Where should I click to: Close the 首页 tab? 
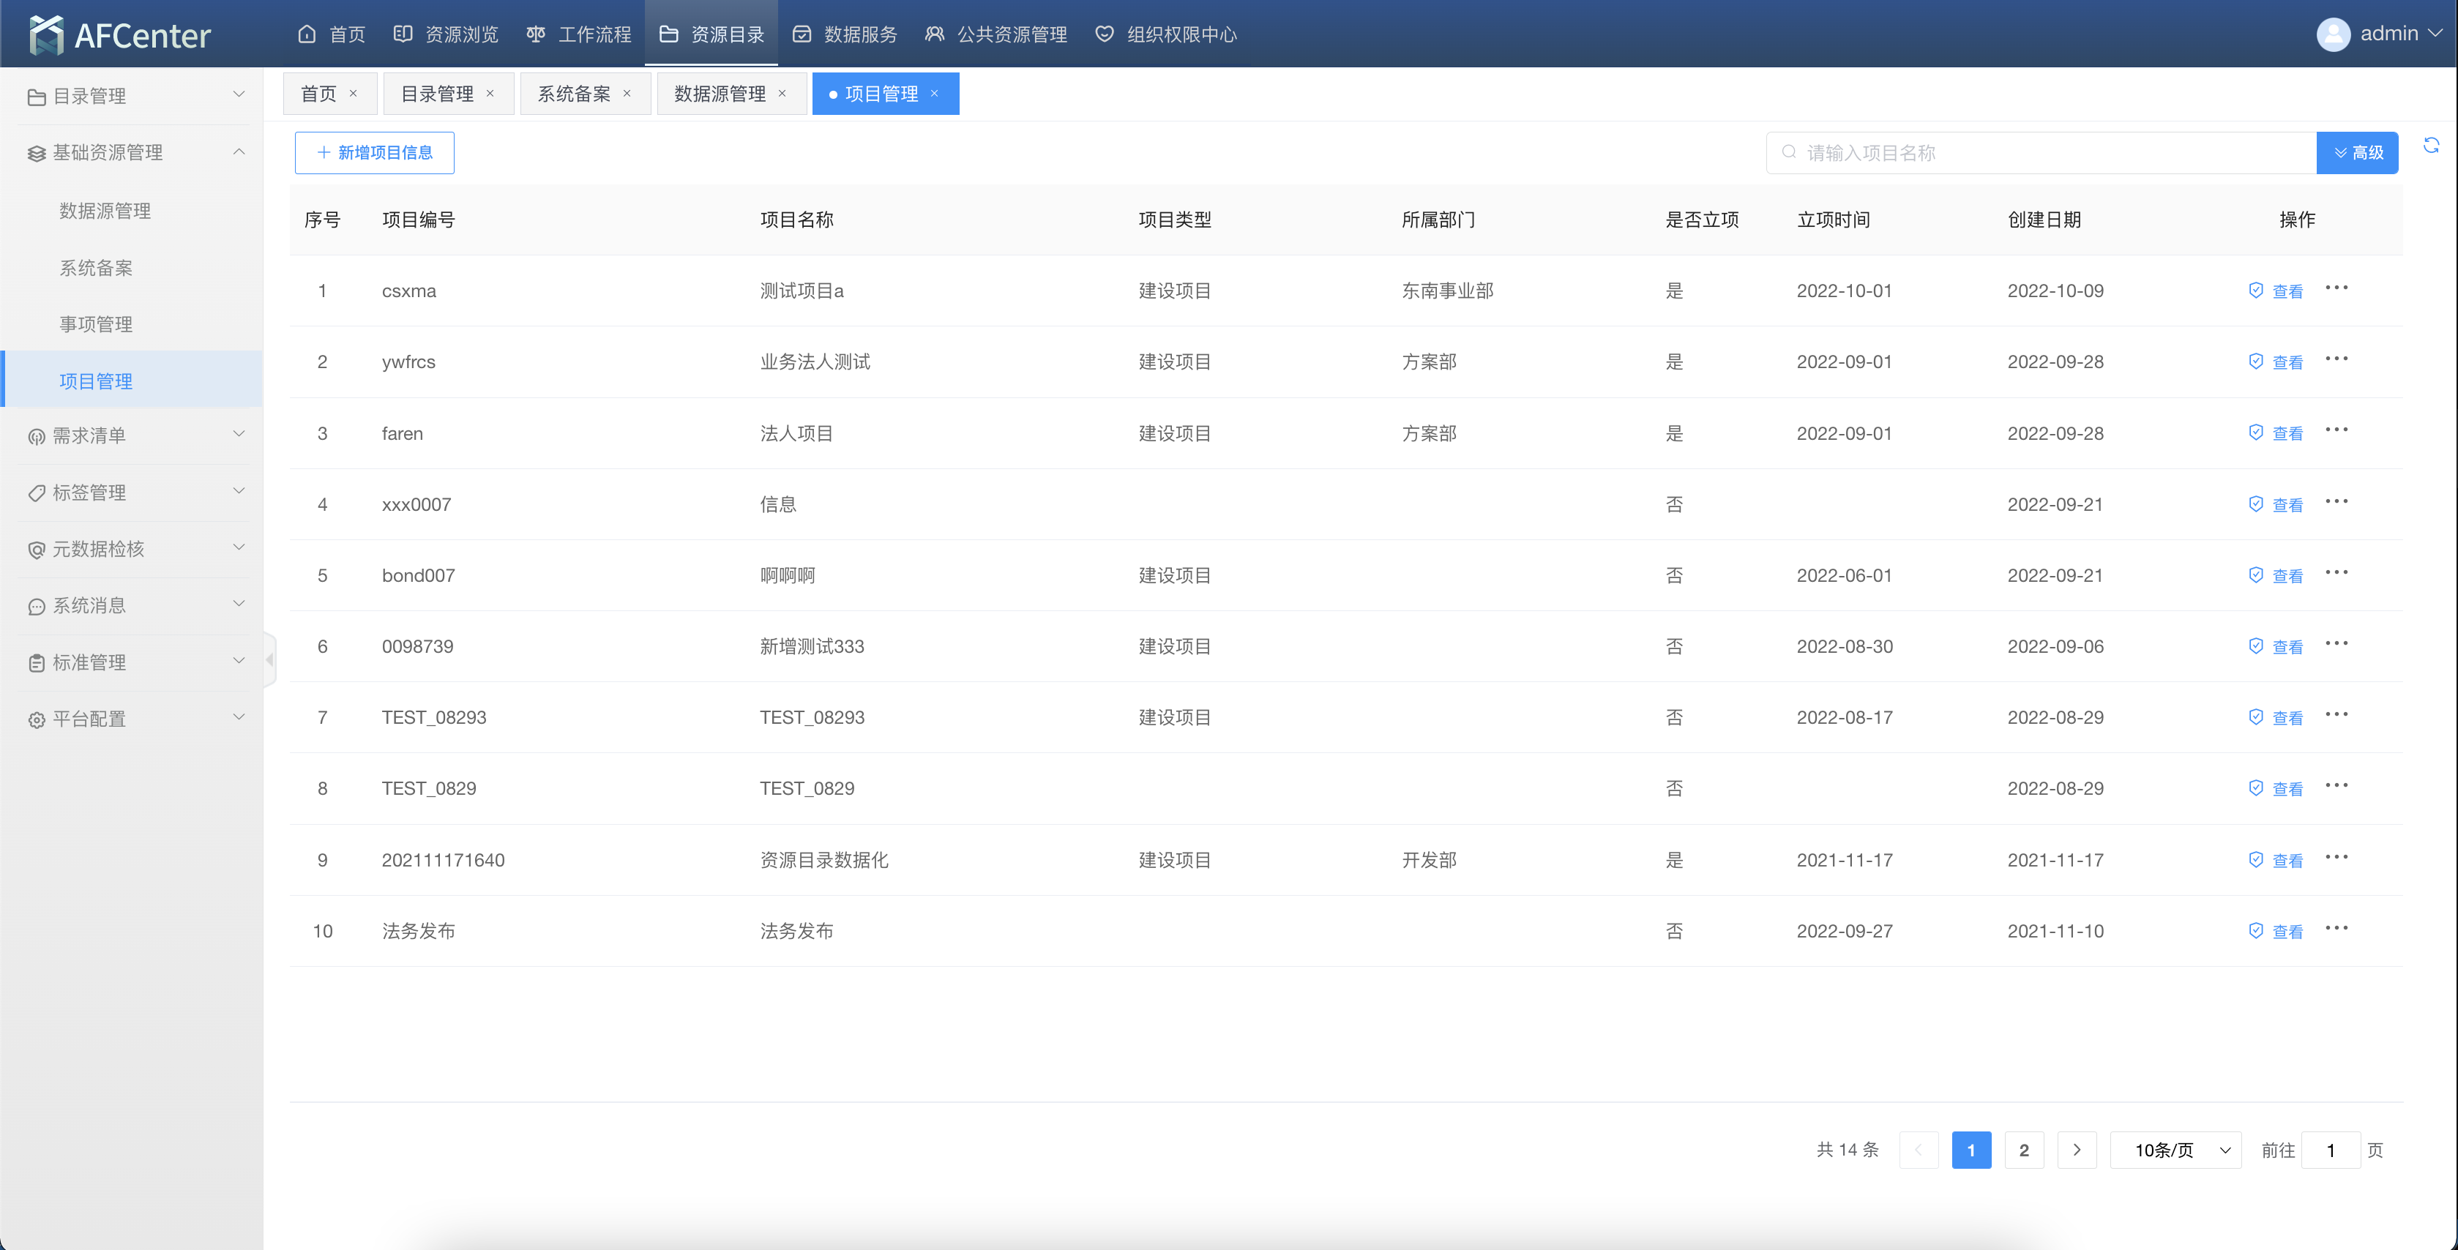pyautogui.click(x=353, y=94)
